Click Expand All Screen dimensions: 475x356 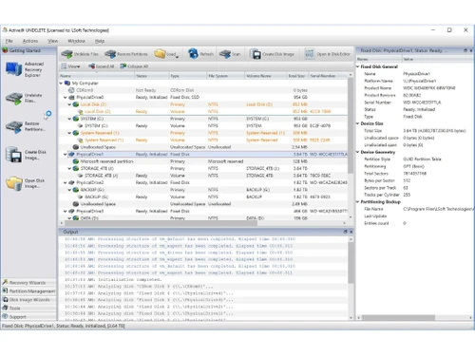point(102,66)
